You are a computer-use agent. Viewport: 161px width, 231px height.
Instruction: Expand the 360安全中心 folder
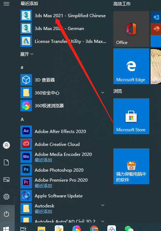[63, 93]
